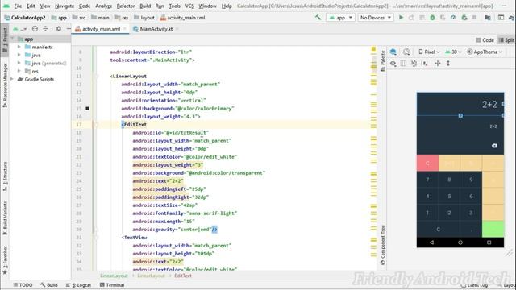This screenshot has width=516, height=290.
Task: Expand the res folder
Action: [19, 71]
